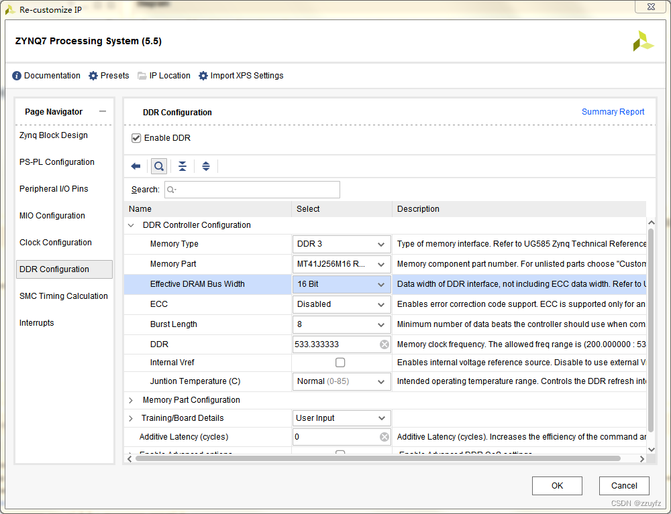Open the Memory Part dropdown
Viewport: 671px width, 514px height.
[342, 264]
